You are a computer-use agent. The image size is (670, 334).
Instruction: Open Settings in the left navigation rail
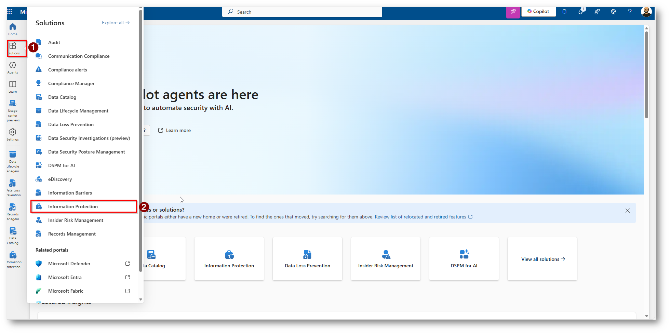click(x=13, y=134)
